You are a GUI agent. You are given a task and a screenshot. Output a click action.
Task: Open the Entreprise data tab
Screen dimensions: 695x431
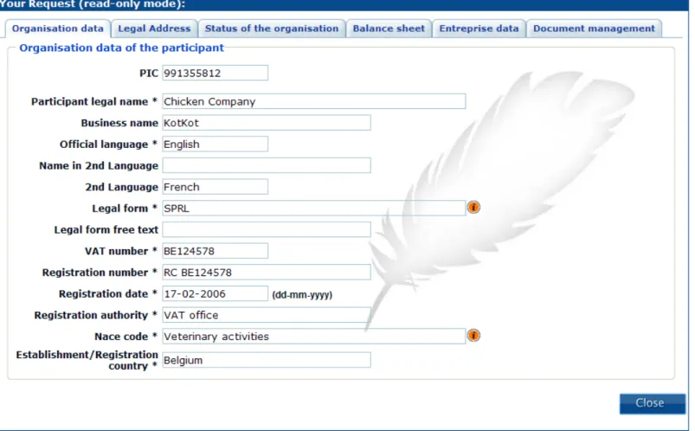479,29
